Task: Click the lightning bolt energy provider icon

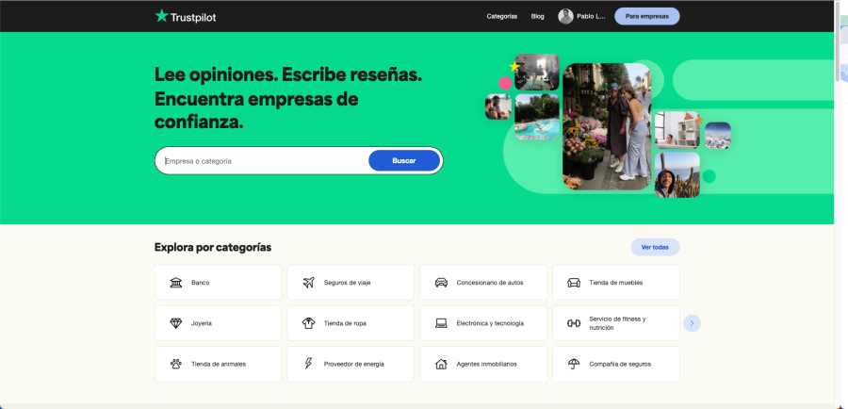Action: (308, 364)
